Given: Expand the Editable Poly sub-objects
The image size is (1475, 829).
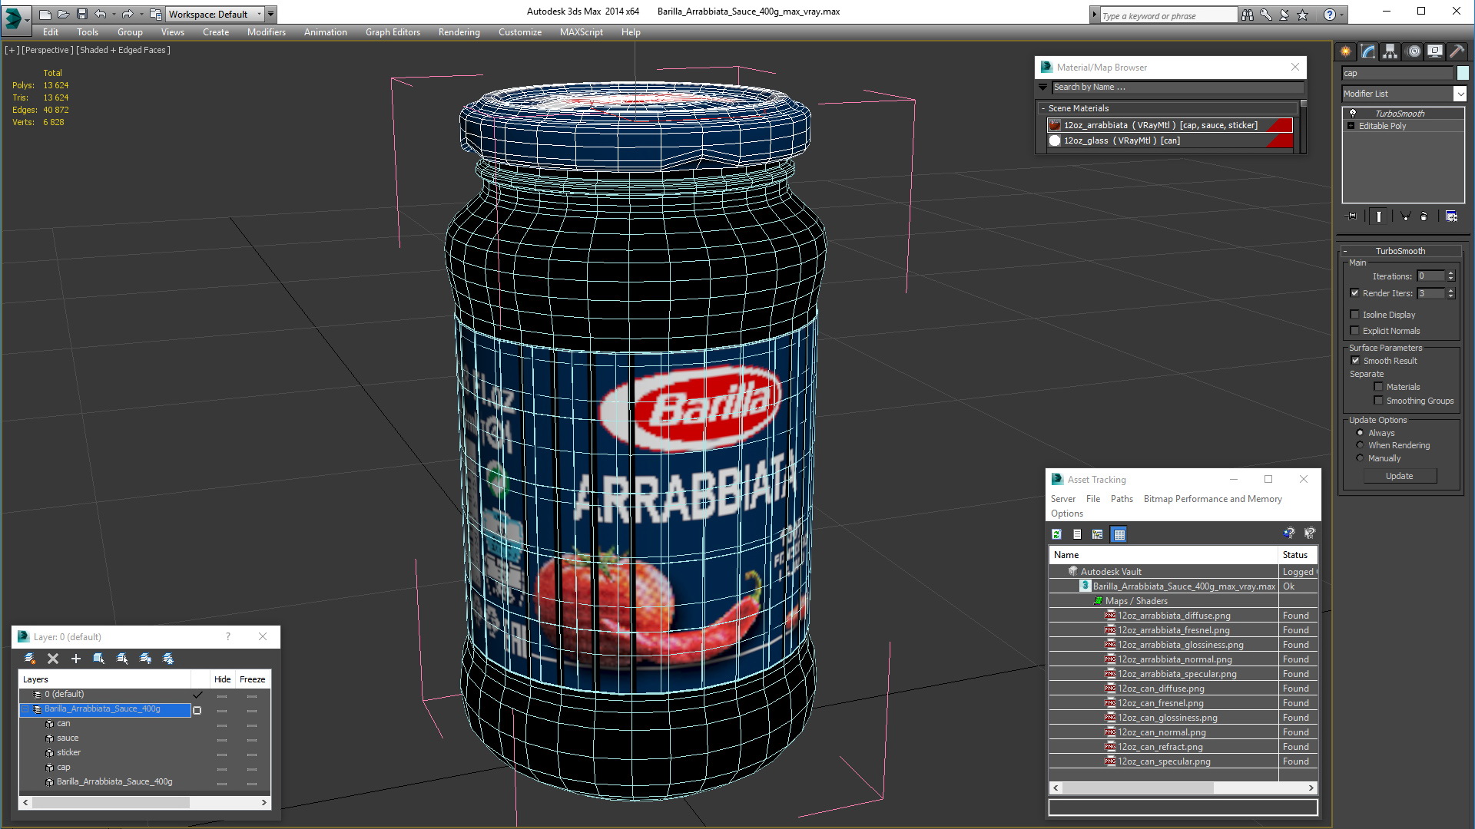Looking at the screenshot, I should [1351, 126].
